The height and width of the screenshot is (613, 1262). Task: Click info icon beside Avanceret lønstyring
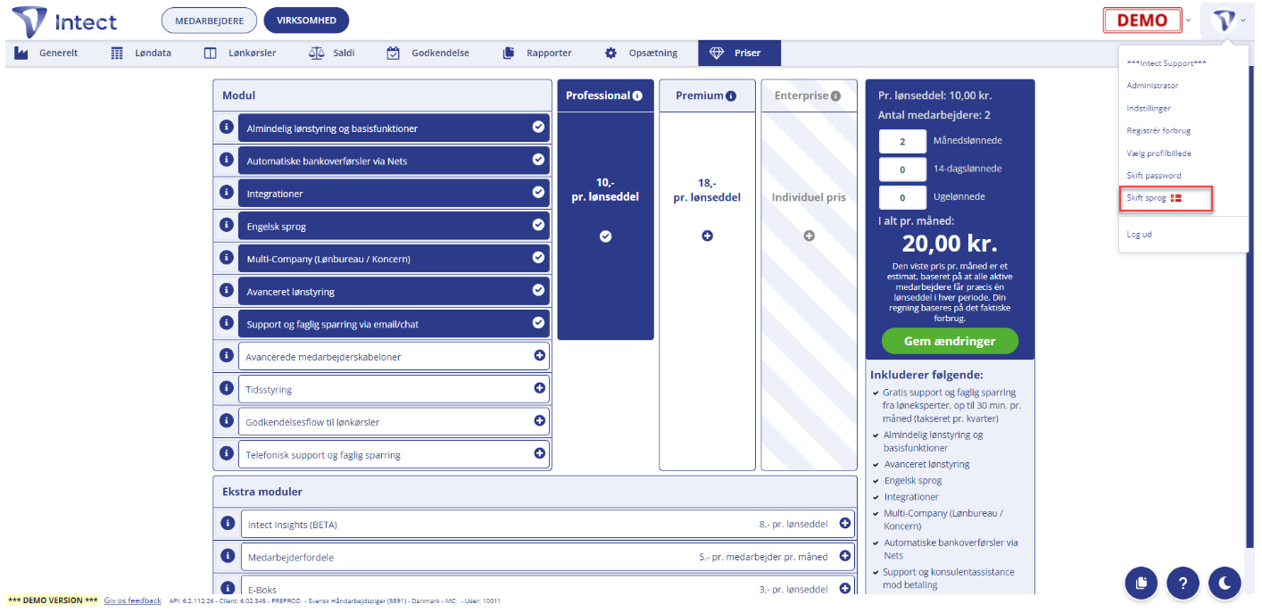(x=227, y=290)
